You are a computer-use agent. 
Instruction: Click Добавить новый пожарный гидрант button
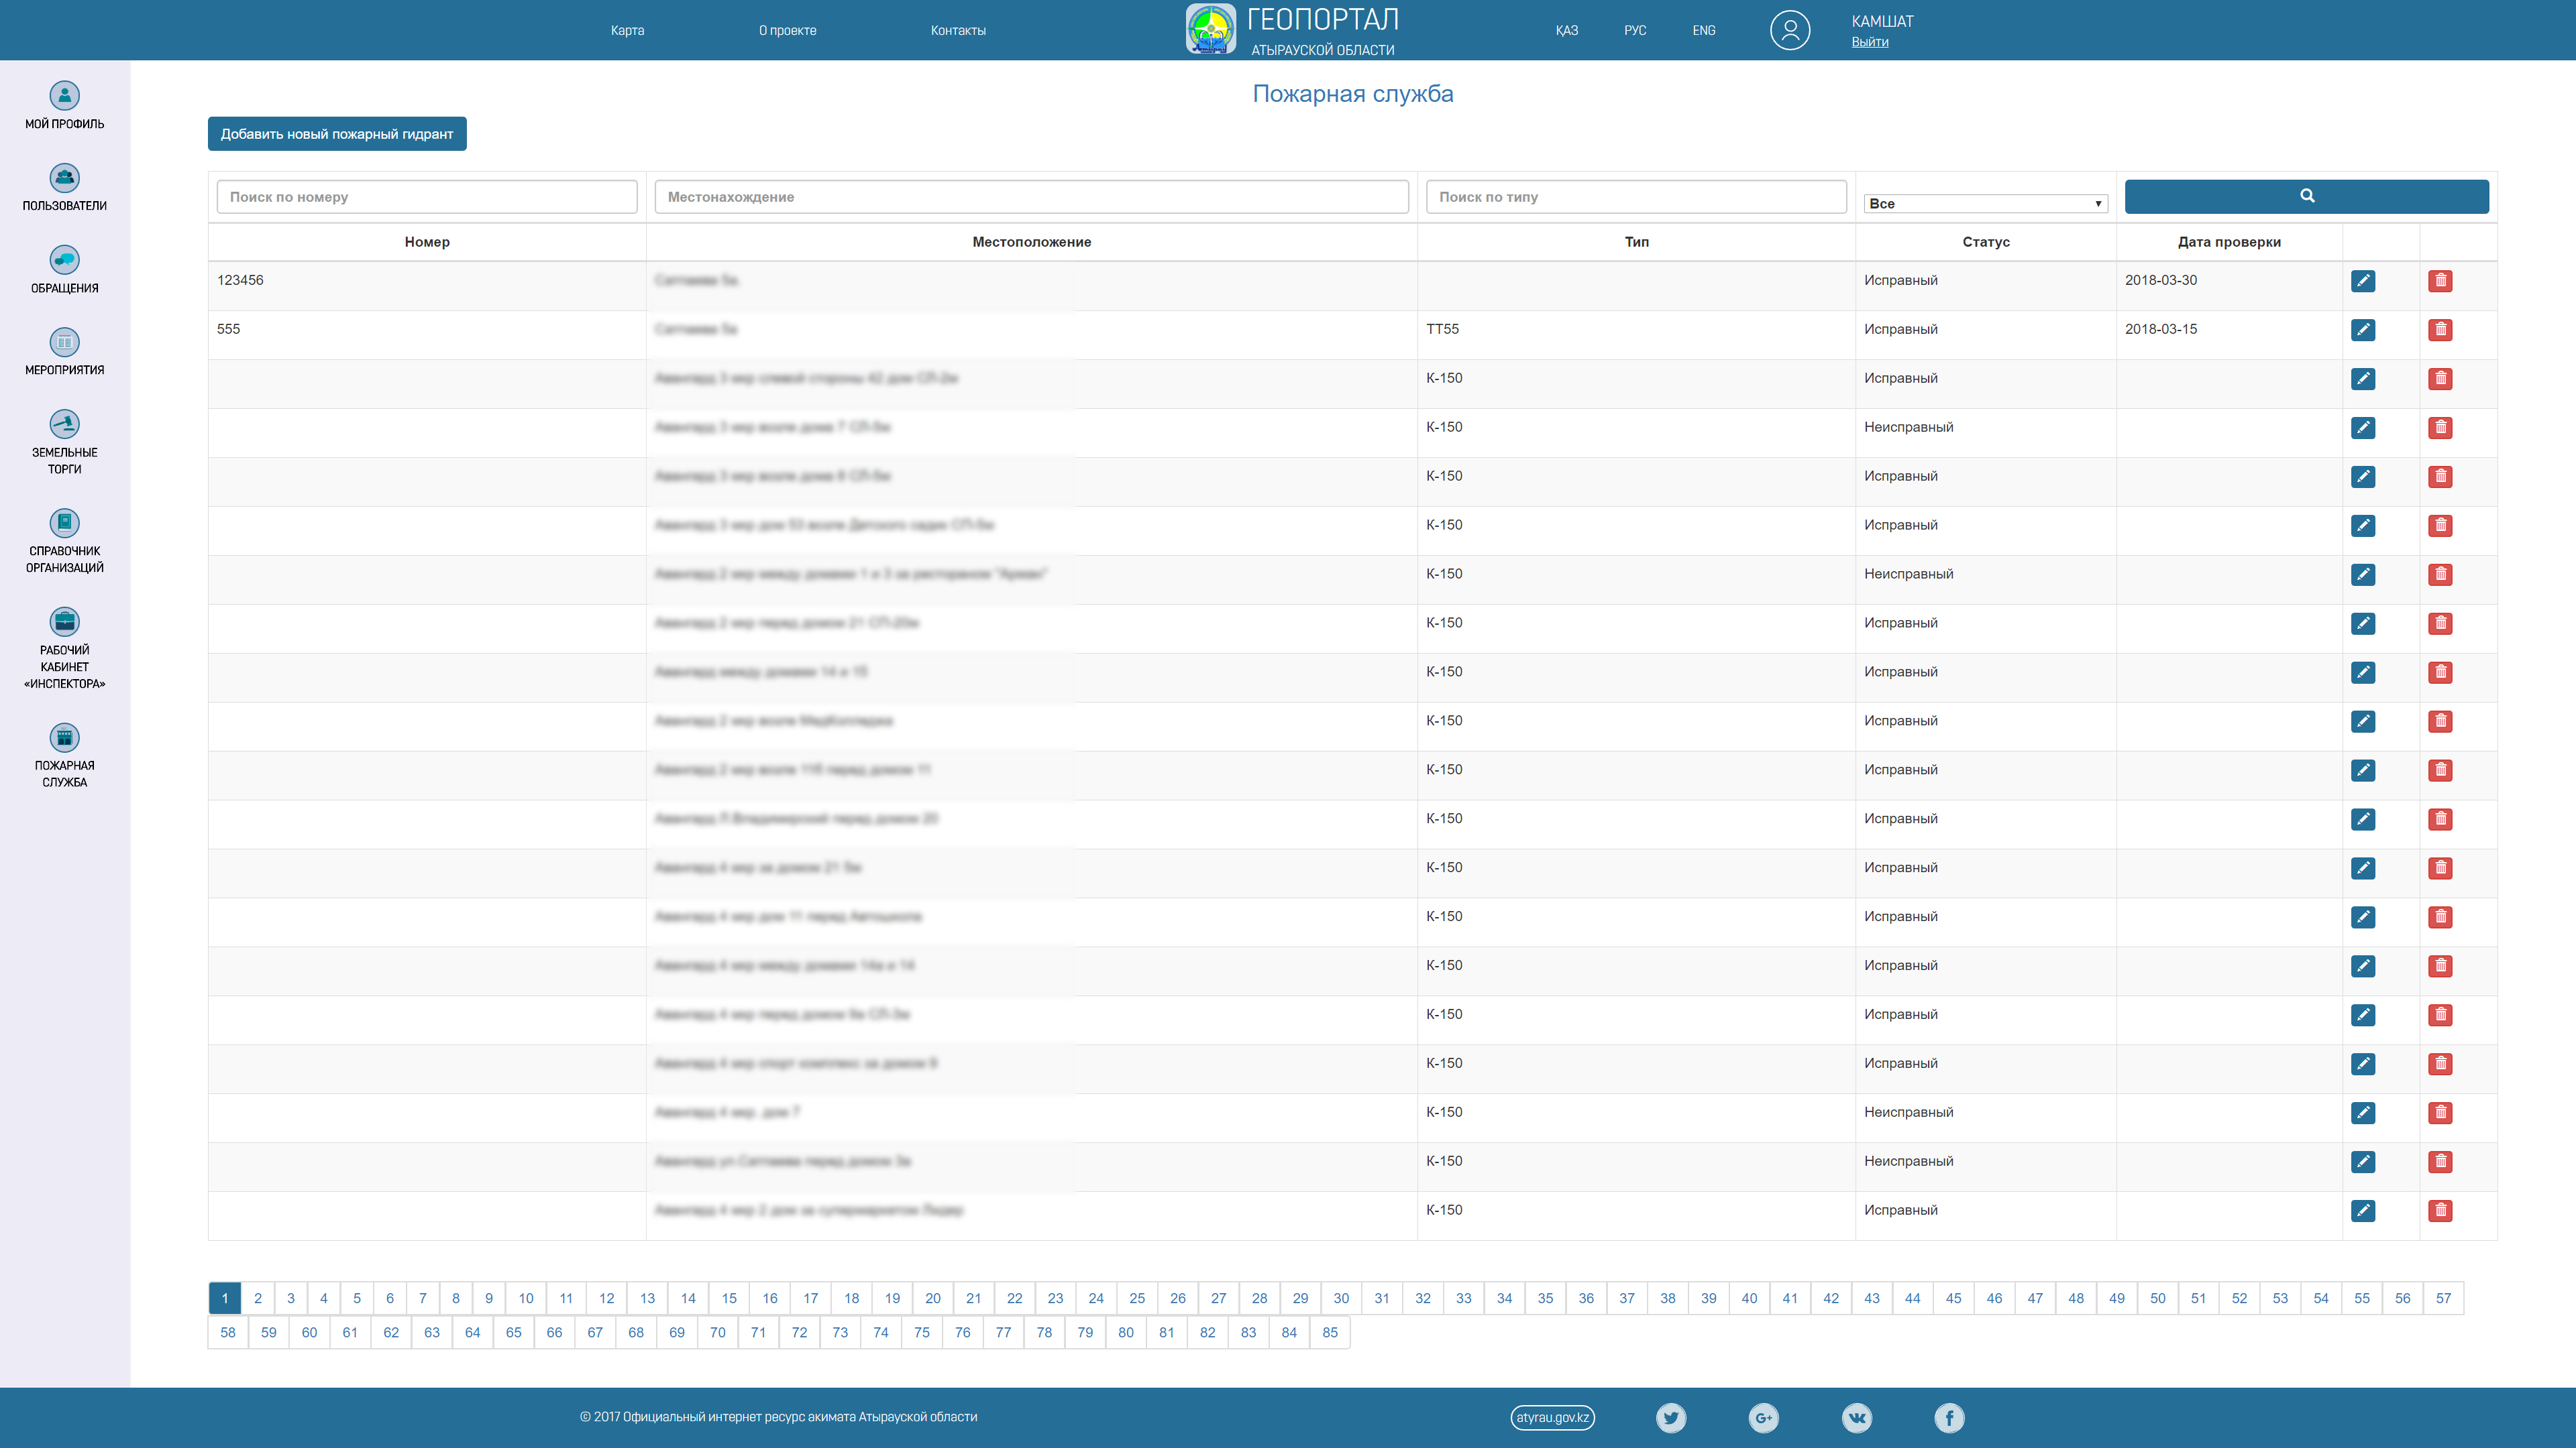coord(336,134)
